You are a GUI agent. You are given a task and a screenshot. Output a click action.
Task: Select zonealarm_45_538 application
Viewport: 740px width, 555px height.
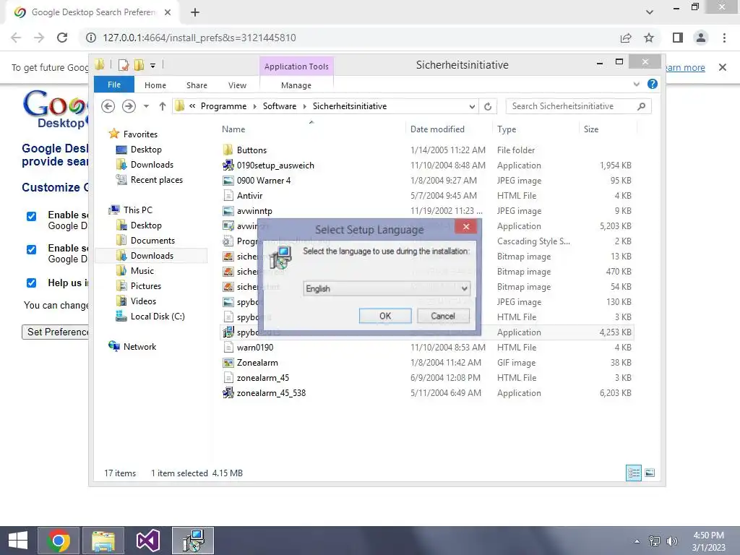pos(271,392)
